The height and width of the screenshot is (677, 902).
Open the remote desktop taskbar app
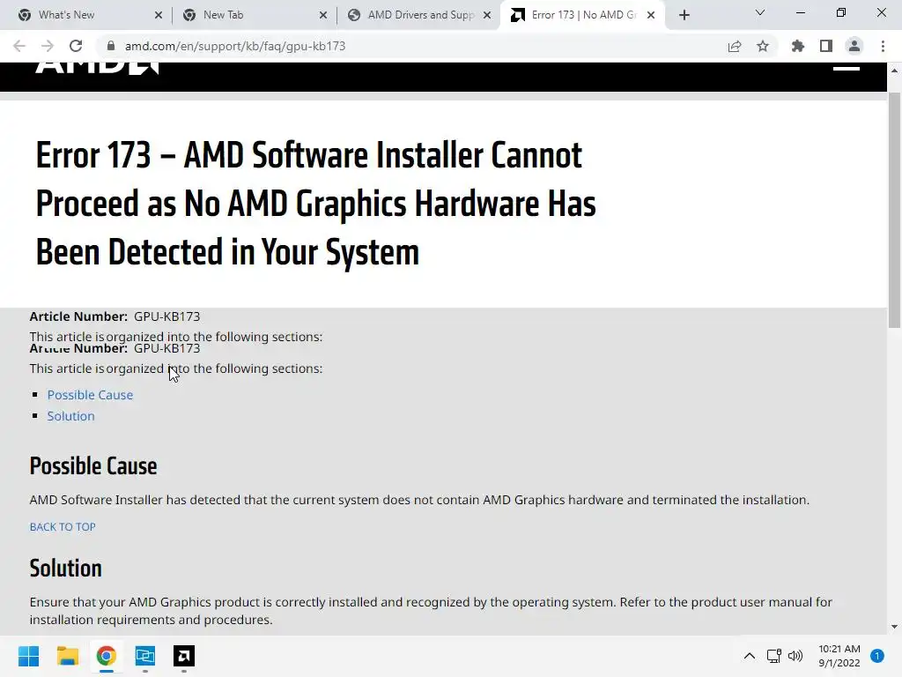[145, 656]
